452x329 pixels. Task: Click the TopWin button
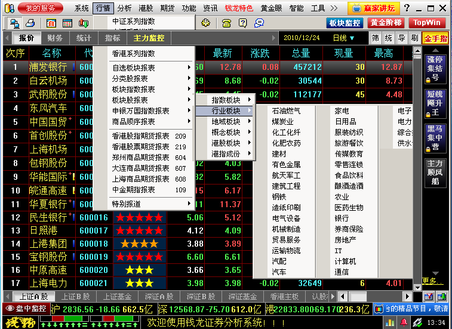[x=427, y=23]
